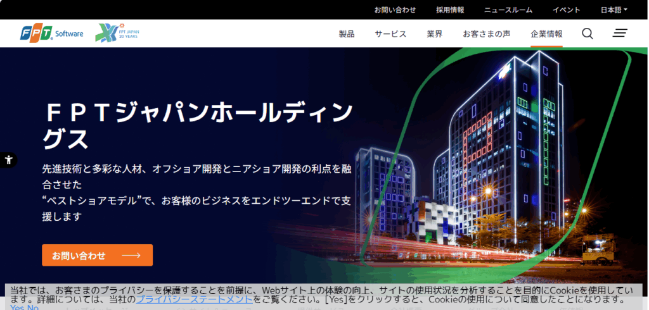649x310 pixels.
Task: Visit the ニュースルーム link
Action: 508,10
